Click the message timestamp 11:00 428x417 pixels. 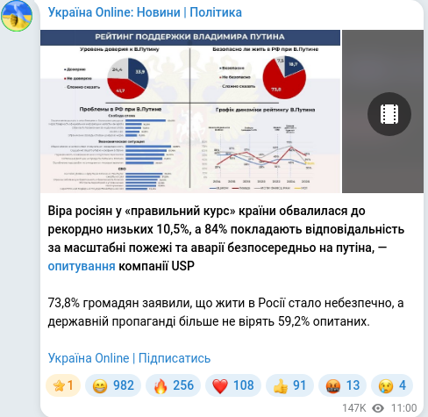click(x=404, y=408)
